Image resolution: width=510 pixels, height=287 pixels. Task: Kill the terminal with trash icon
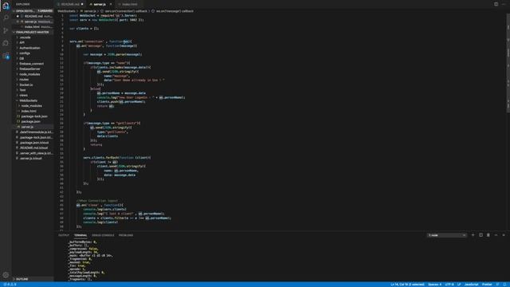[488, 235]
